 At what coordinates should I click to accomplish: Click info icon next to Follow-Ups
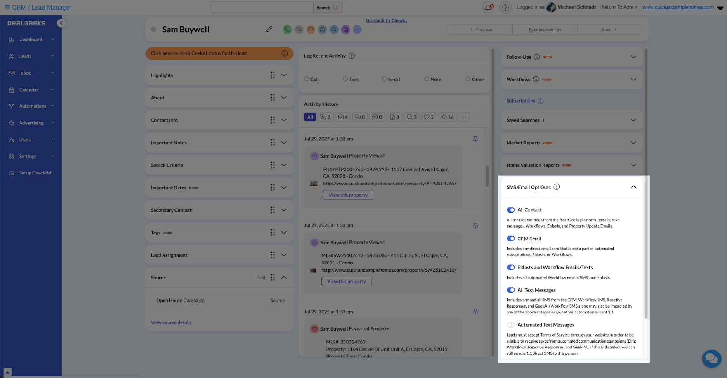click(537, 57)
